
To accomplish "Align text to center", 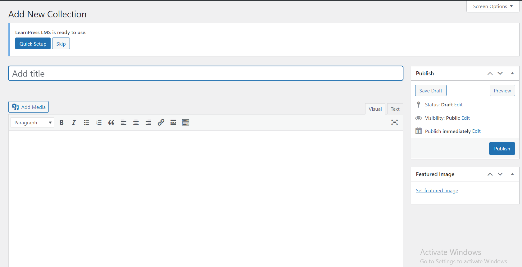I will 136,122.
